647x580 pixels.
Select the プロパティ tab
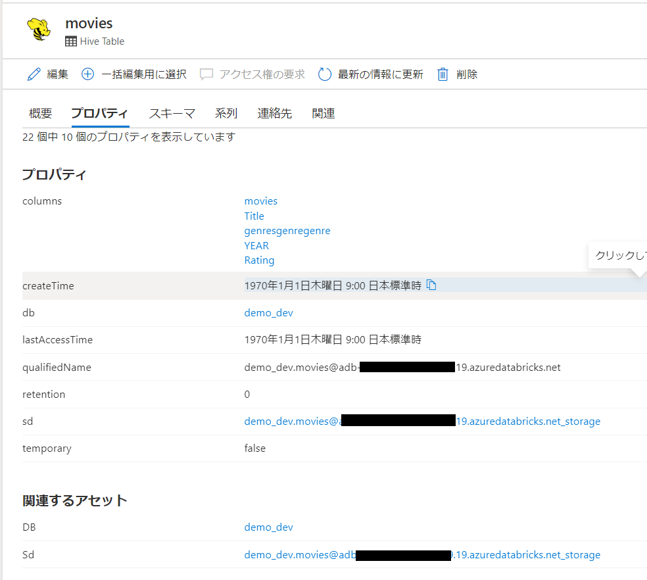click(100, 113)
